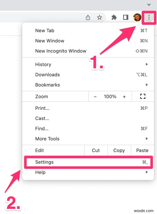Click the tab search chevron at top
157x214 pixels.
coord(149,5)
